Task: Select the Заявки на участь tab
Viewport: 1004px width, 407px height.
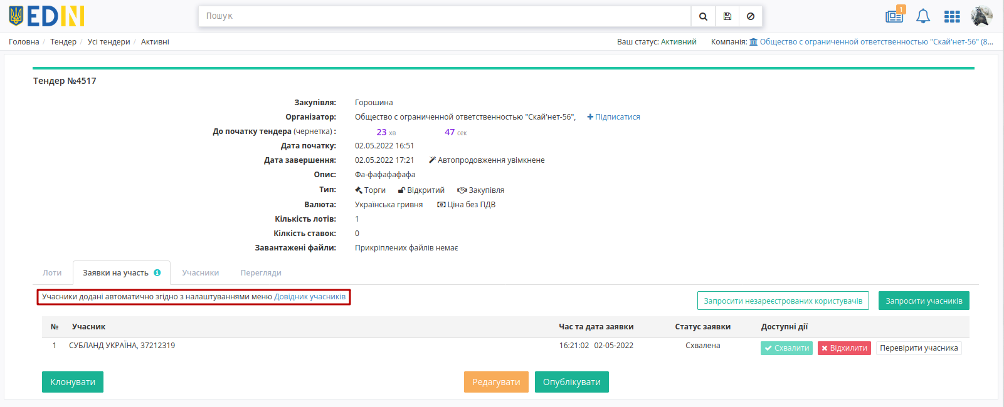Action: tap(122, 273)
